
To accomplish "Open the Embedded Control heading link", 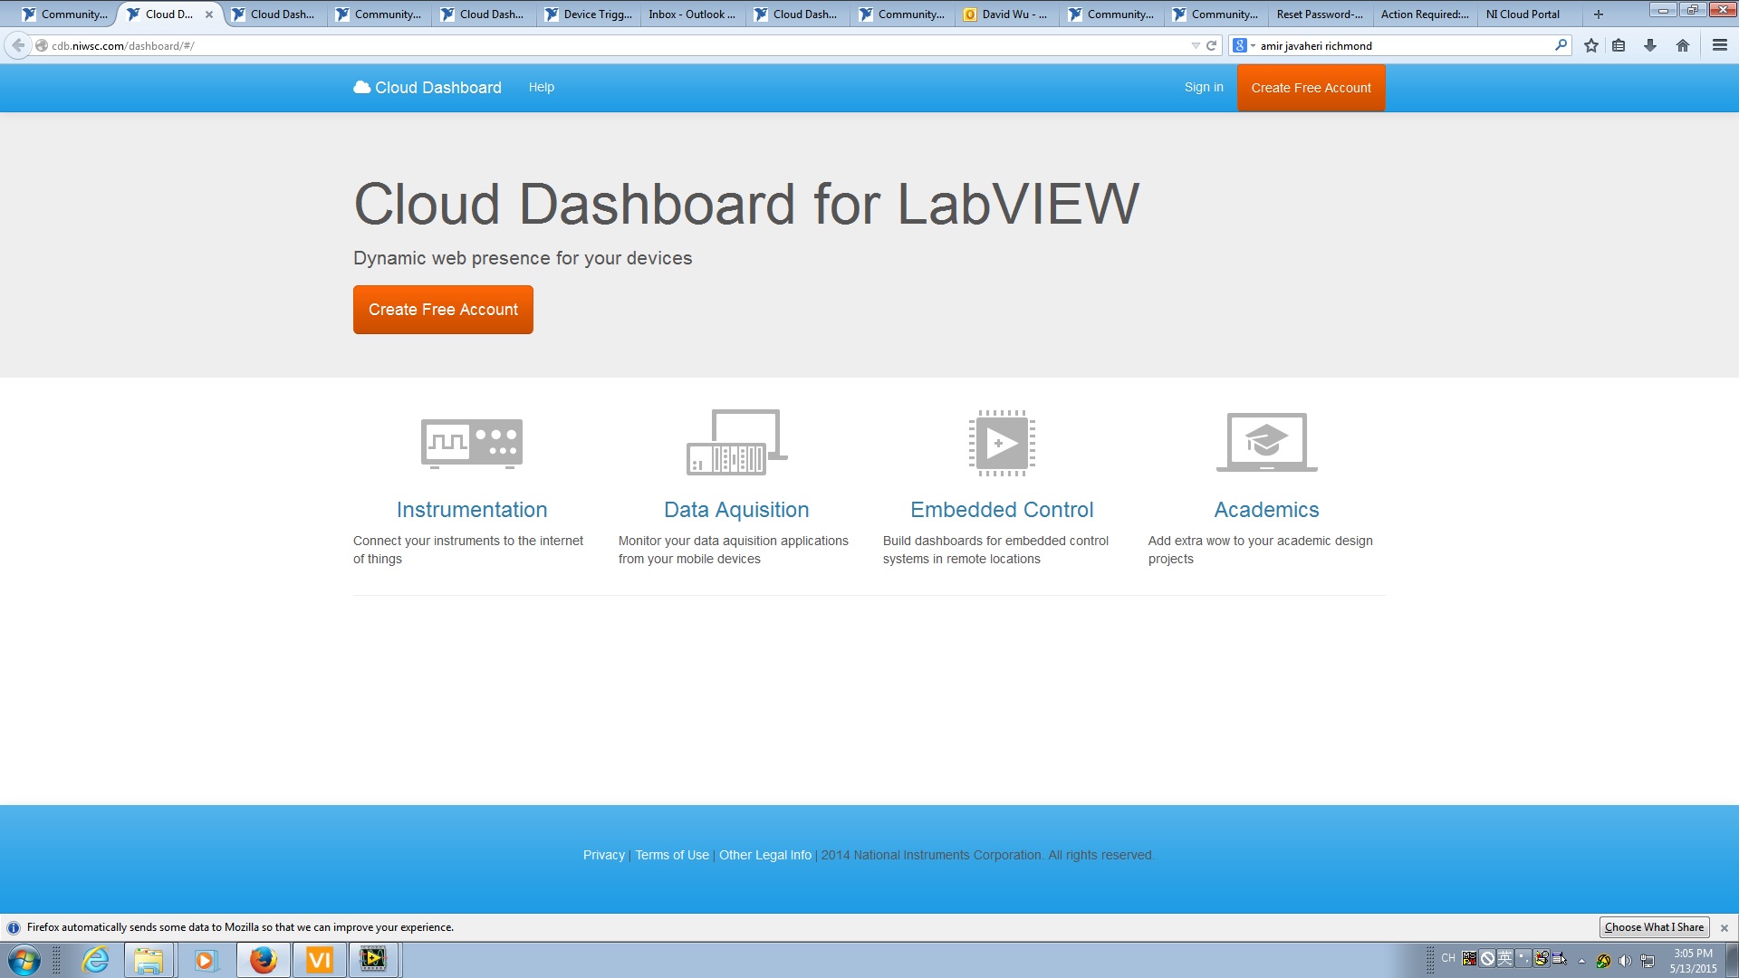I will point(1002,510).
